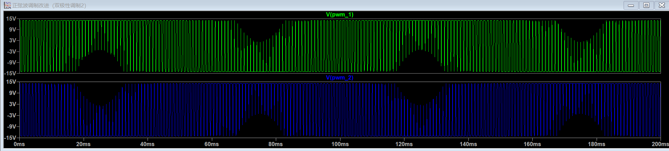669x151 pixels.
Task: Click the -9V tick of the V(pwm_2) pane
Action: click(x=11, y=126)
